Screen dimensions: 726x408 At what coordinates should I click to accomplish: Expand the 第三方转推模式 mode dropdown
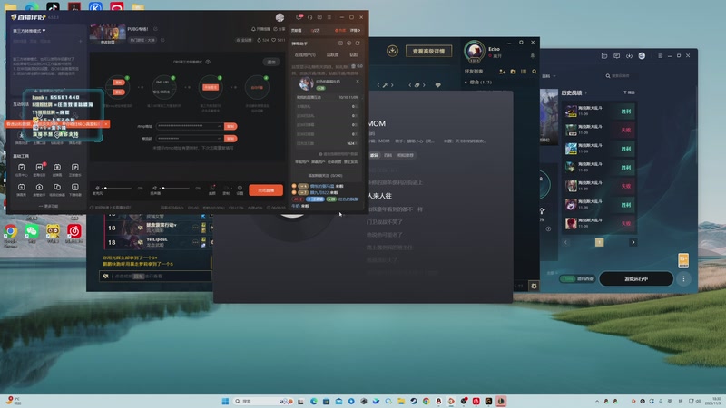(x=29, y=31)
